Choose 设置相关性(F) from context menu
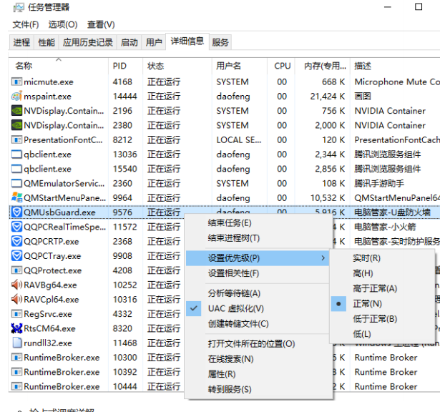This screenshot has height=412, width=440. point(258,273)
